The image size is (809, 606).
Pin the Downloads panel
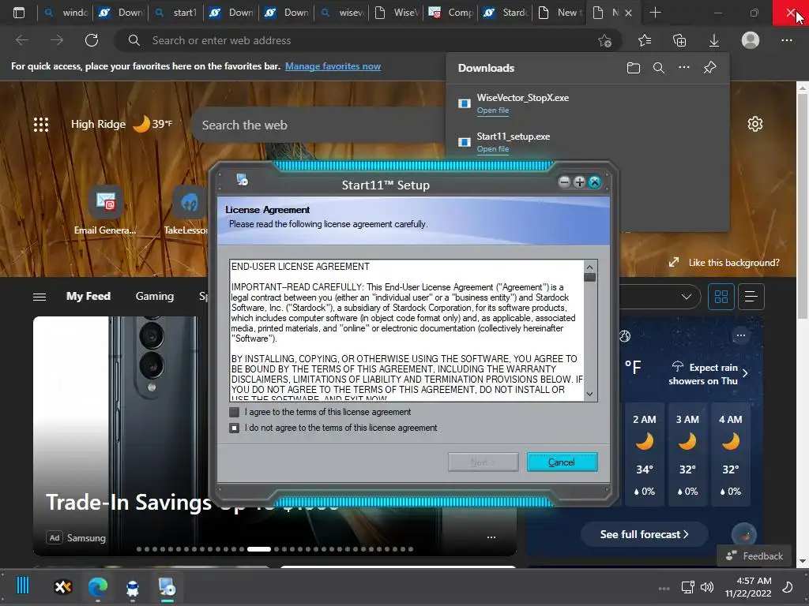point(710,68)
